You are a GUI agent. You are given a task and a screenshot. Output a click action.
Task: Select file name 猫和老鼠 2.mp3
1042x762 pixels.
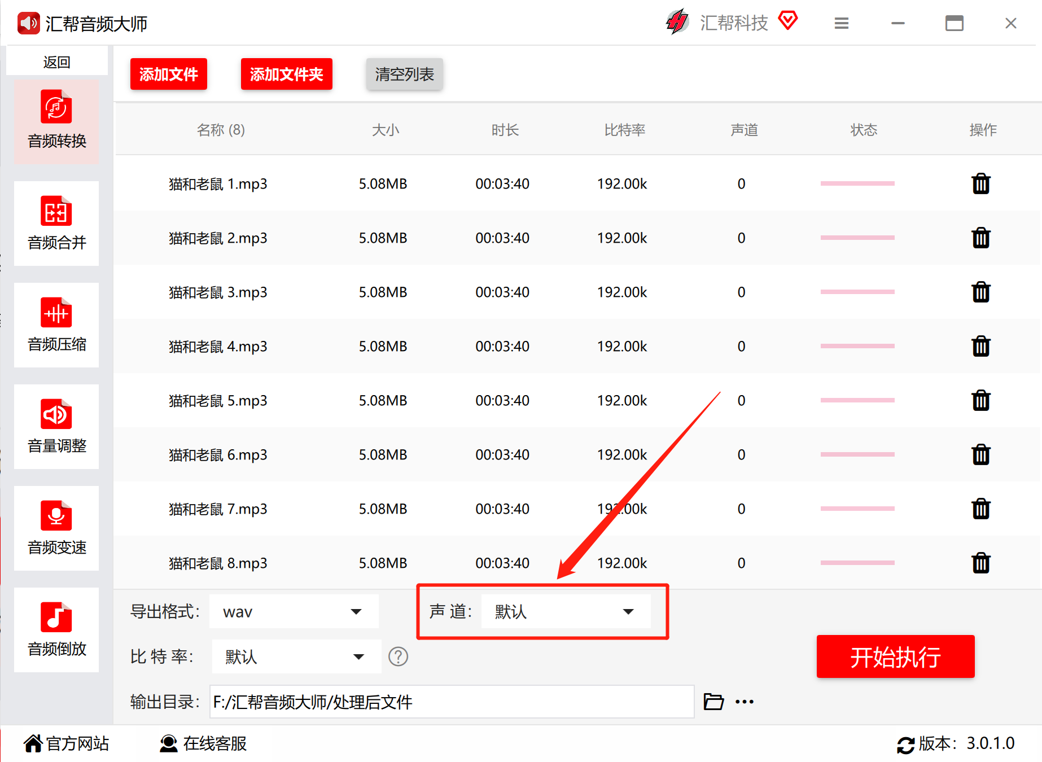pos(218,238)
